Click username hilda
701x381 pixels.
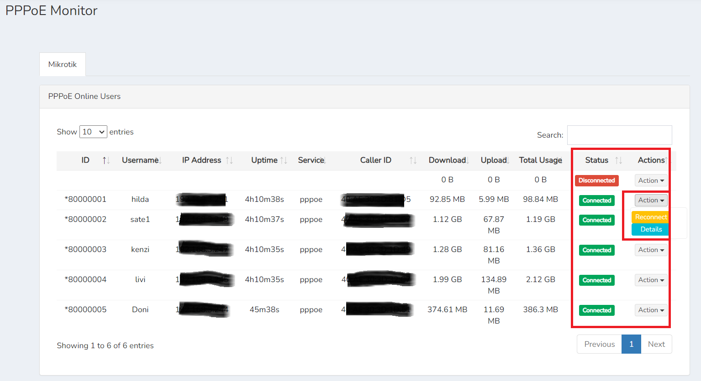[x=140, y=199]
